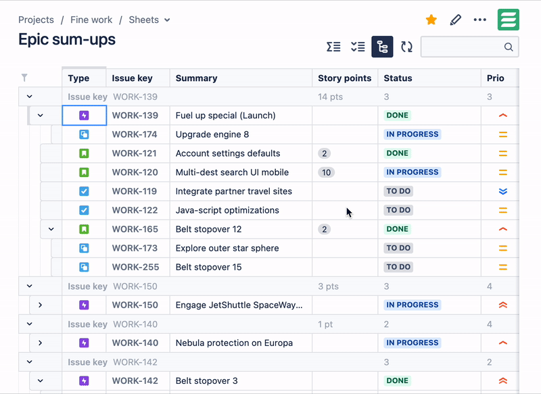Click '14 pts' group total
The height and width of the screenshot is (394, 541).
pos(330,97)
